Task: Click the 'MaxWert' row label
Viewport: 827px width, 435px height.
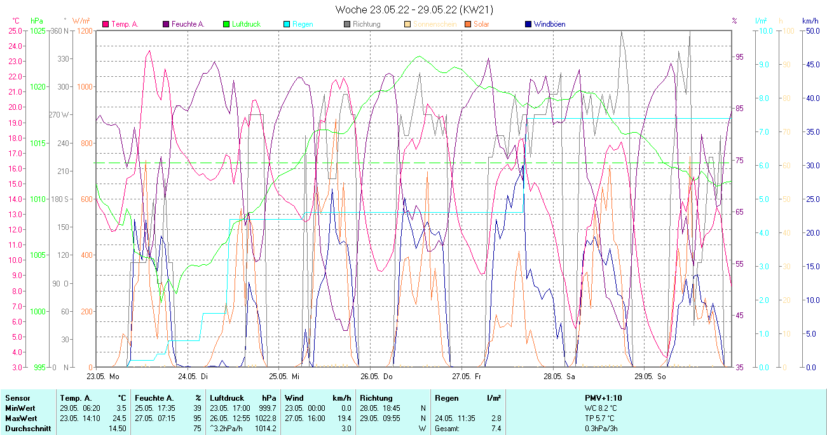Action: (x=20, y=418)
